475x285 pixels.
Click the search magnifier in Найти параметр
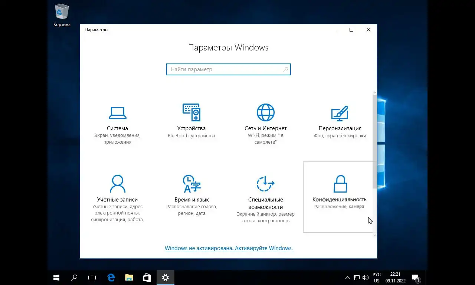coord(286,69)
